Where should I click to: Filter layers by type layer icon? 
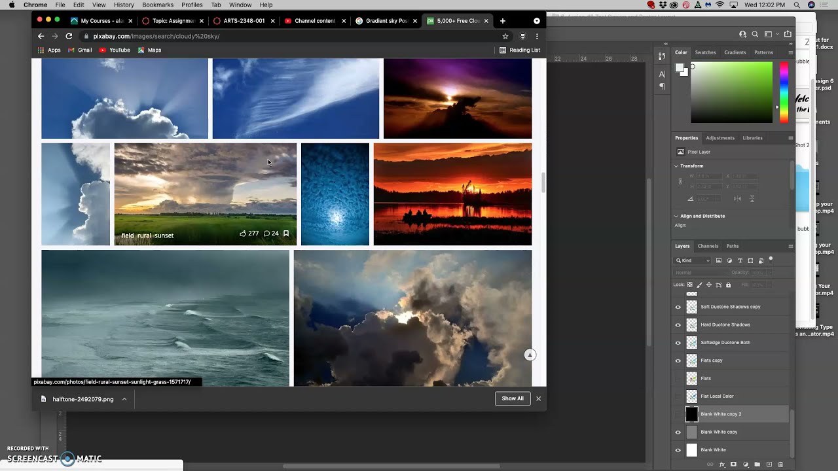740,260
